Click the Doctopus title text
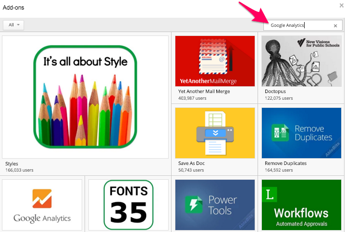Screen dimensions: 345x232 pos(275,92)
